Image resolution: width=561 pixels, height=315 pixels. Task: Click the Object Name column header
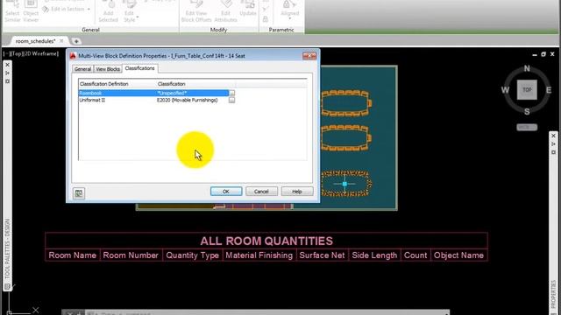(x=458, y=255)
